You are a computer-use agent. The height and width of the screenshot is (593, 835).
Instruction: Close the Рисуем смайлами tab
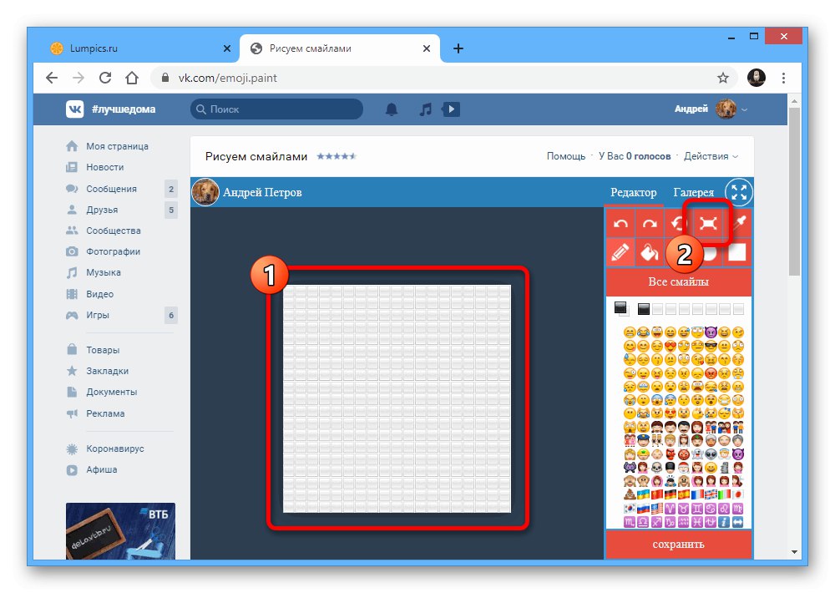427,48
